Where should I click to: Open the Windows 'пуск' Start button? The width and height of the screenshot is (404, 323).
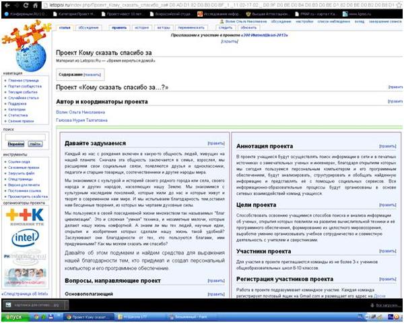coord(15,317)
